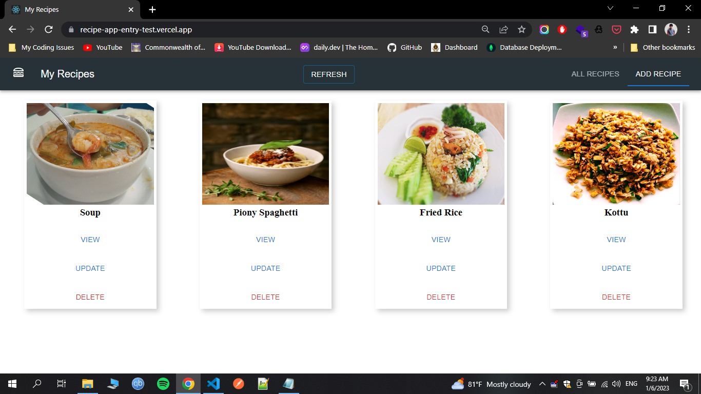Switch to the ALL RECIPES tab

pos(595,73)
